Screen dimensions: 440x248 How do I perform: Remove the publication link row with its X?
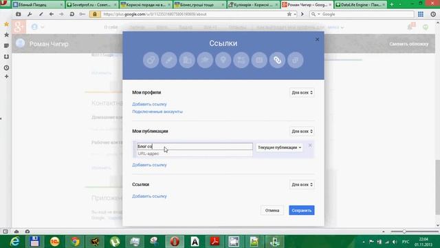[x=310, y=145]
